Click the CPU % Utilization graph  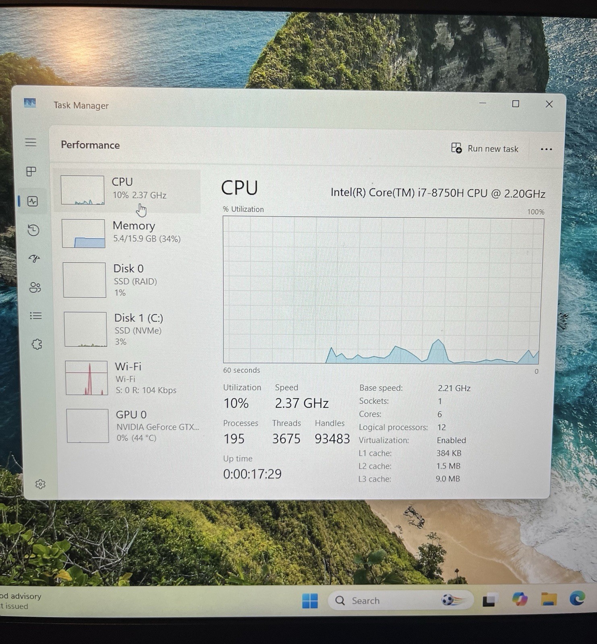click(x=383, y=290)
